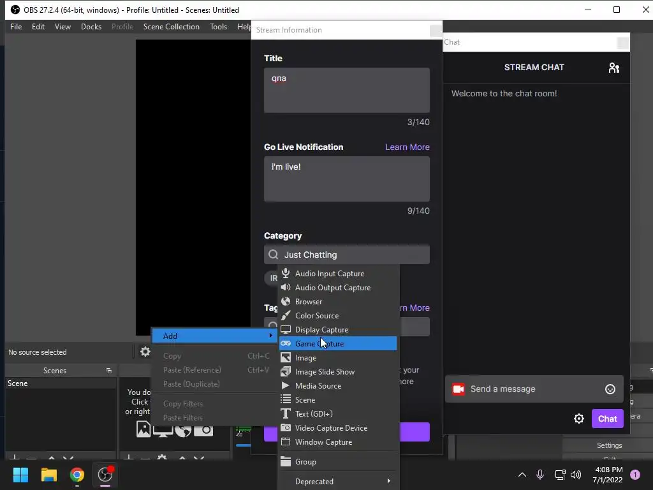The width and height of the screenshot is (653, 490).
Task: Open chat settings gear icon
Action: (x=579, y=419)
